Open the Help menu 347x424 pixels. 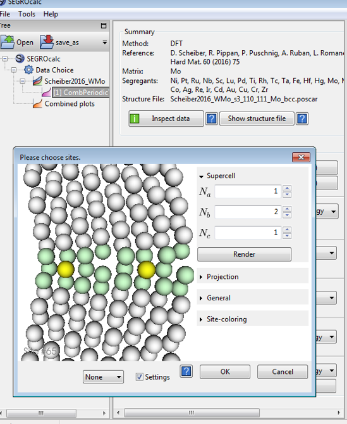(x=51, y=14)
